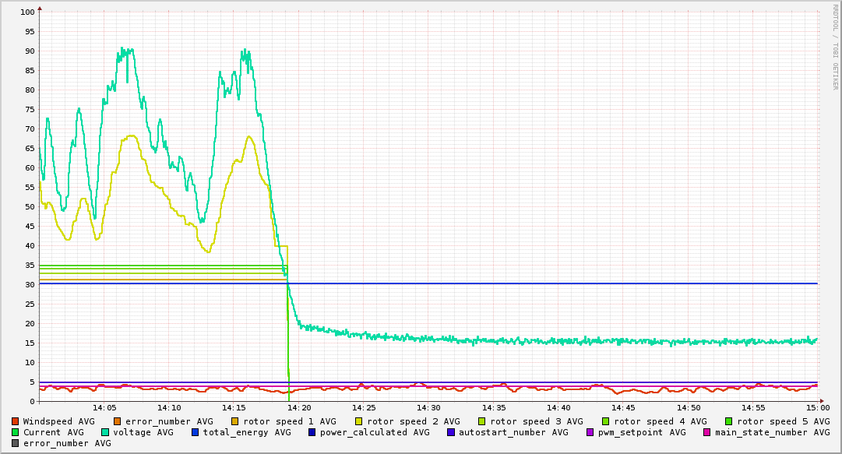Click the 14:20 time axis label

(x=299, y=408)
